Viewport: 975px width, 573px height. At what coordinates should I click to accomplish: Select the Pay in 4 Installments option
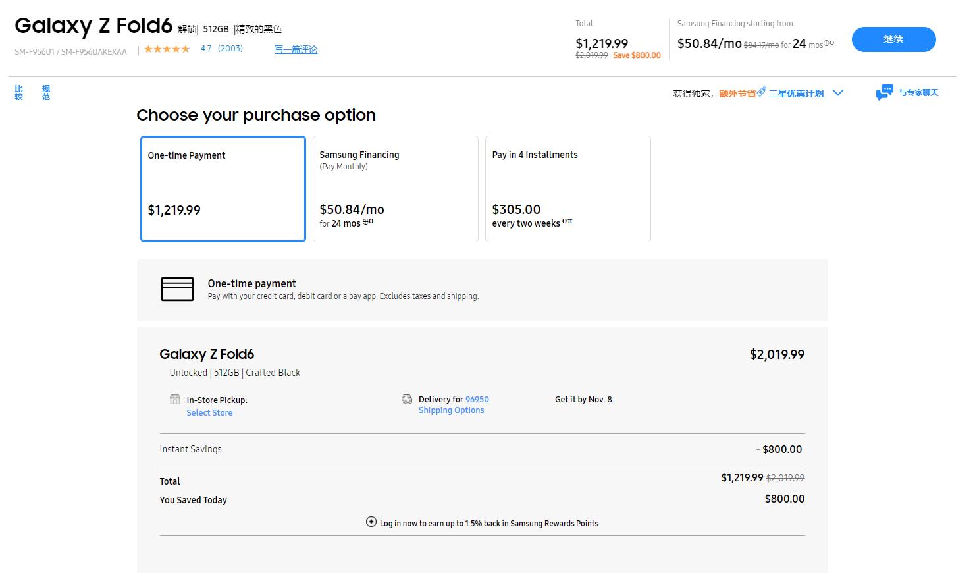(x=568, y=189)
